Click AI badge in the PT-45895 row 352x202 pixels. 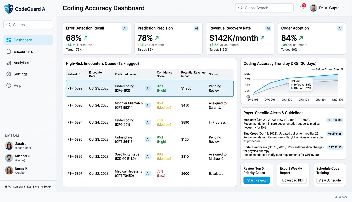click(x=148, y=139)
